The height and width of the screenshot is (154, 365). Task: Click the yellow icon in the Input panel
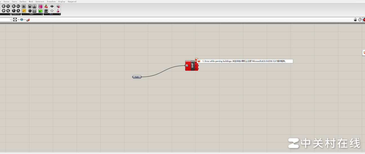[x=24, y=11]
